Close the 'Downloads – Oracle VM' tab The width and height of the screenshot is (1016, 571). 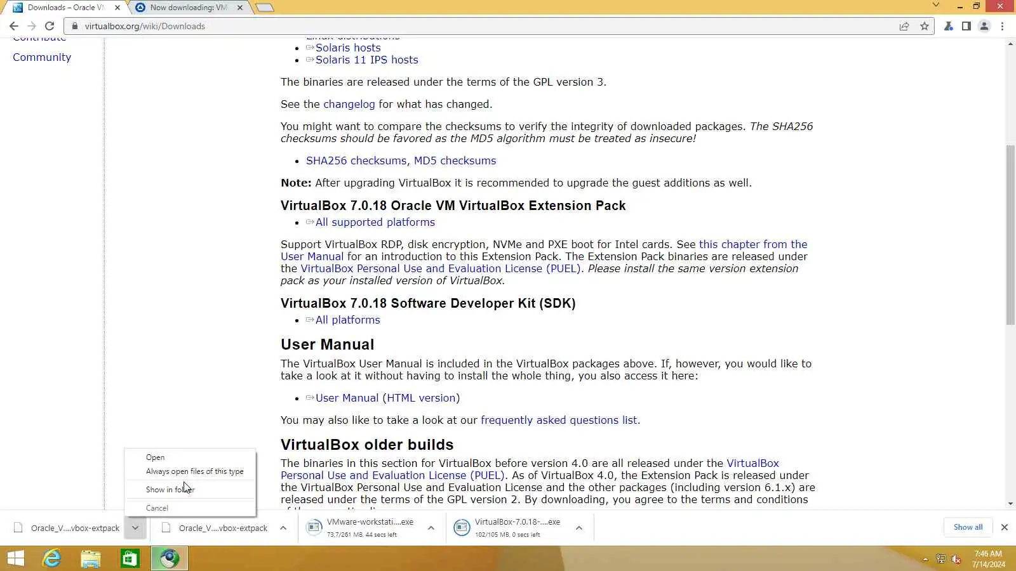[x=117, y=8]
